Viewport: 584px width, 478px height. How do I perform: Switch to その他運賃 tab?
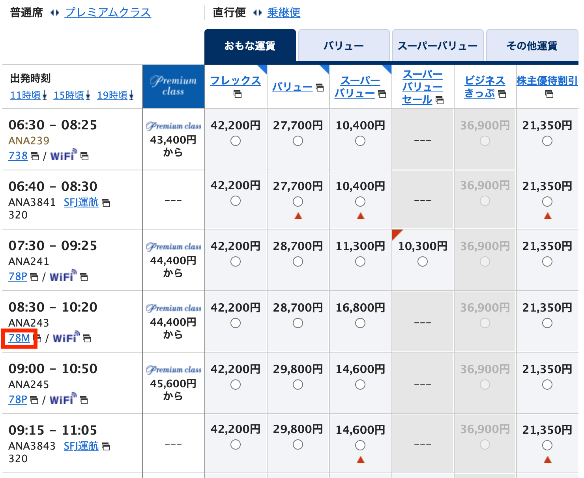tap(532, 45)
